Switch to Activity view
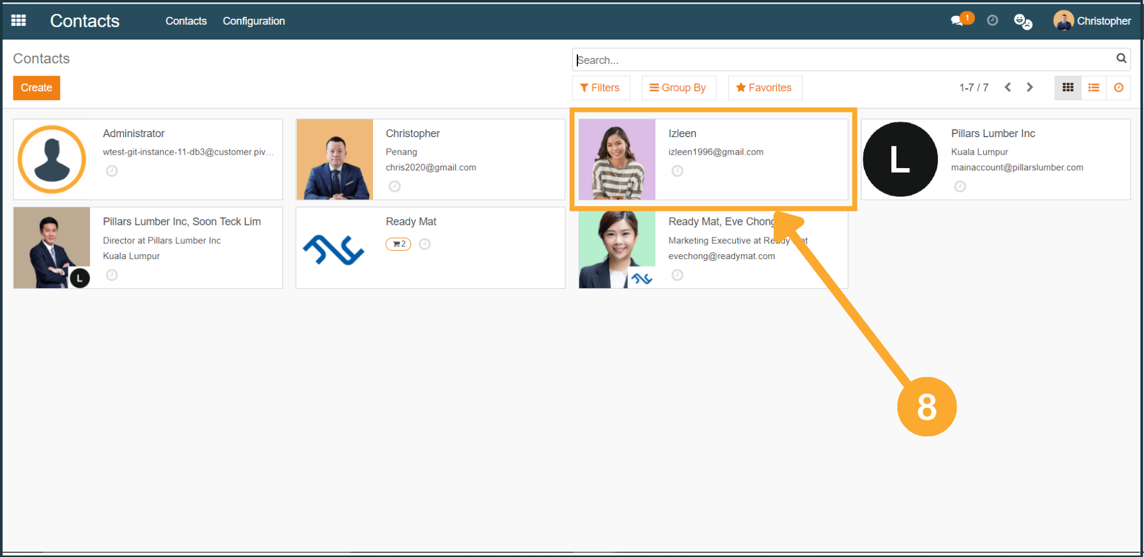Screen dimensions: 1144x557 point(1119,88)
